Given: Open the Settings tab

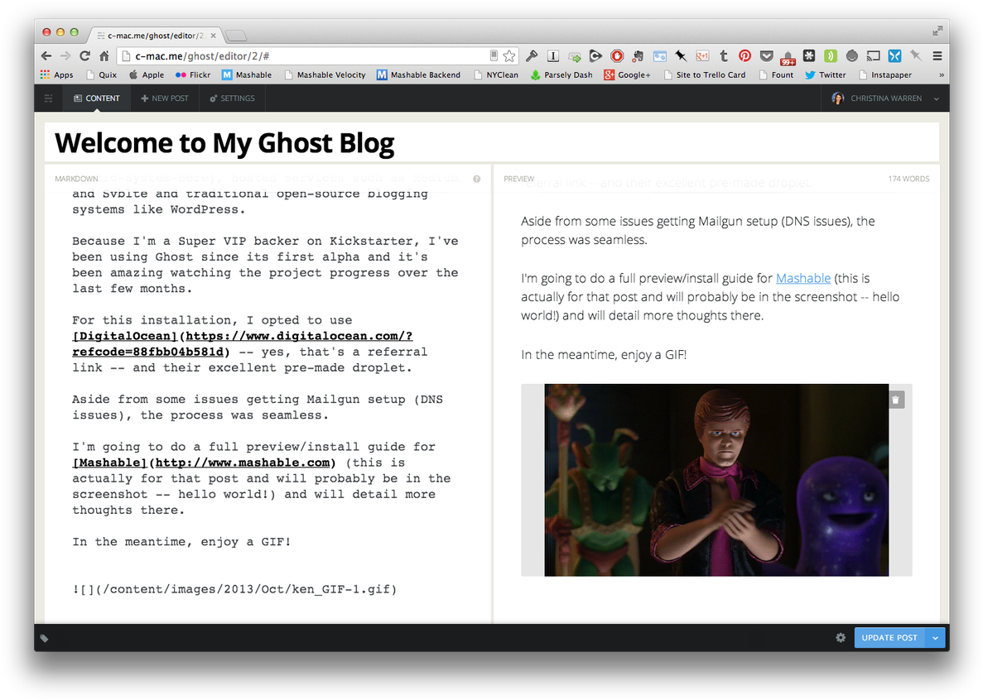Looking at the screenshot, I should click(232, 98).
